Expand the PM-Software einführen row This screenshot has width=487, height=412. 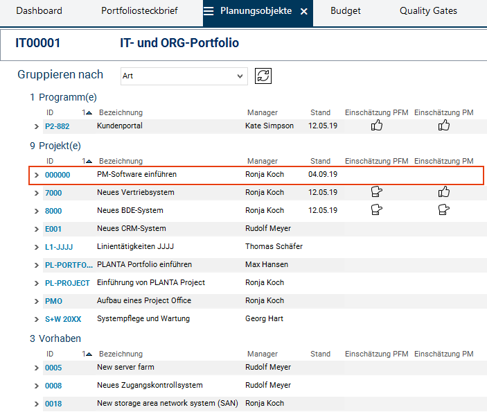tap(37, 175)
